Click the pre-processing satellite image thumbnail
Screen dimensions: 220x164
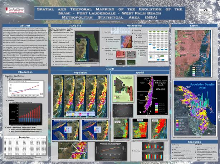tap(126, 42)
